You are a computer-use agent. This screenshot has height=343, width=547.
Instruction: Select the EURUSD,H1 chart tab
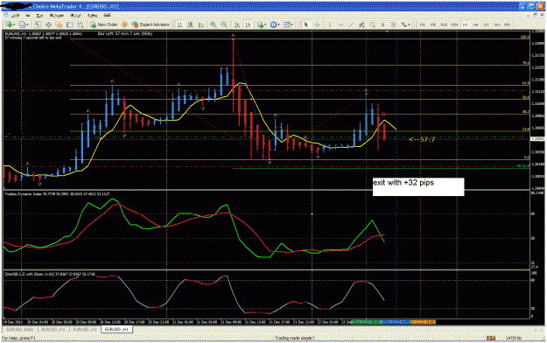coord(117,329)
